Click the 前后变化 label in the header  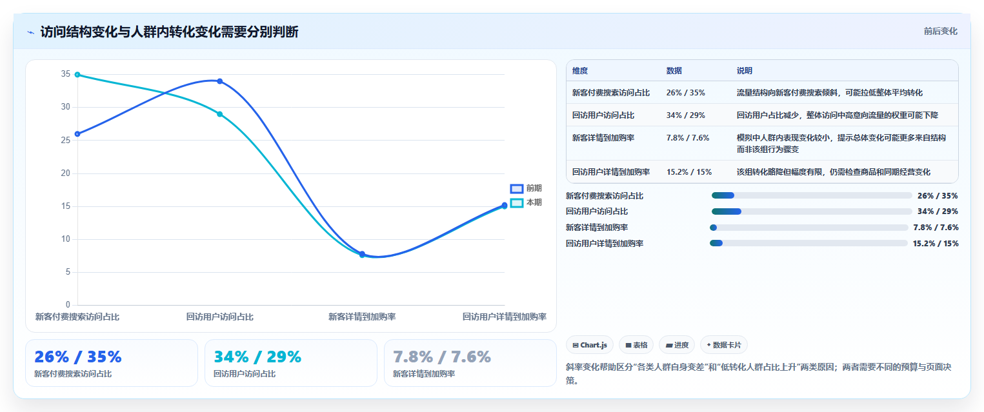[x=940, y=31]
